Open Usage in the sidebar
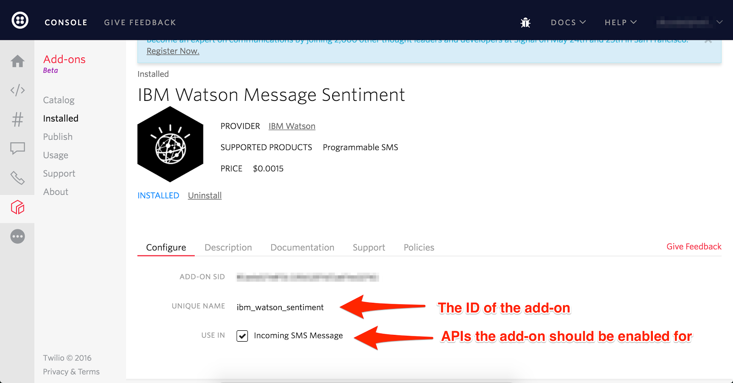Screen dimensions: 733x383 tap(55, 155)
